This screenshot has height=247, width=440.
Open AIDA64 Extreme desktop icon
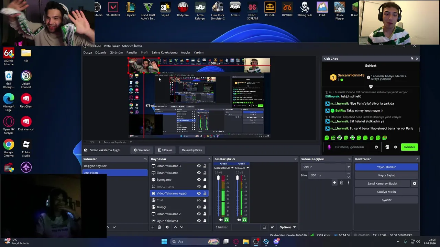(9, 57)
